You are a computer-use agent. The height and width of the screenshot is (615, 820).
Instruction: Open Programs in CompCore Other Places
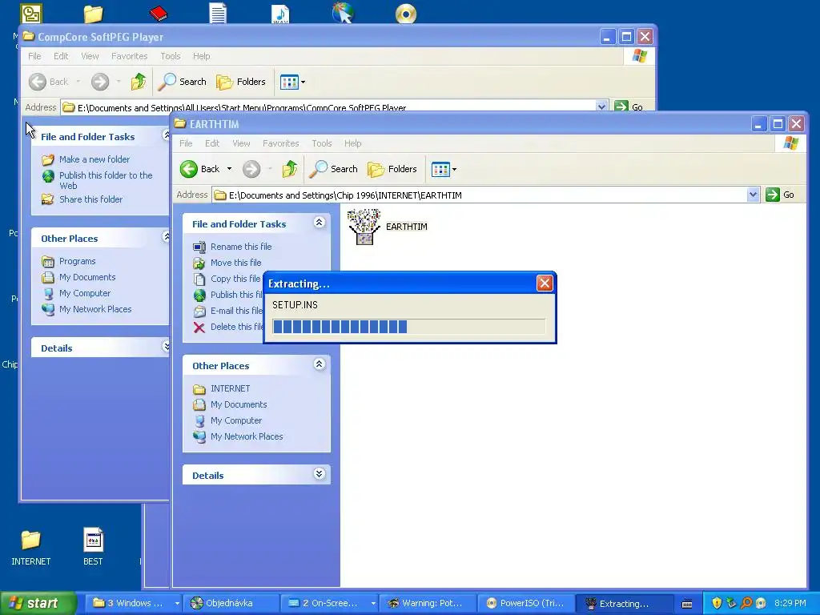(x=77, y=261)
